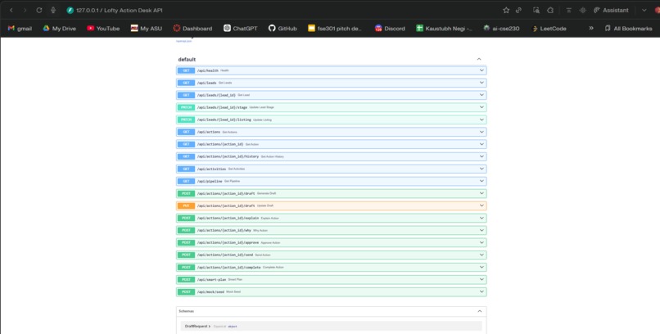Open the My Drive bookmark
This screenshot has height=334, width=660.
59,28
